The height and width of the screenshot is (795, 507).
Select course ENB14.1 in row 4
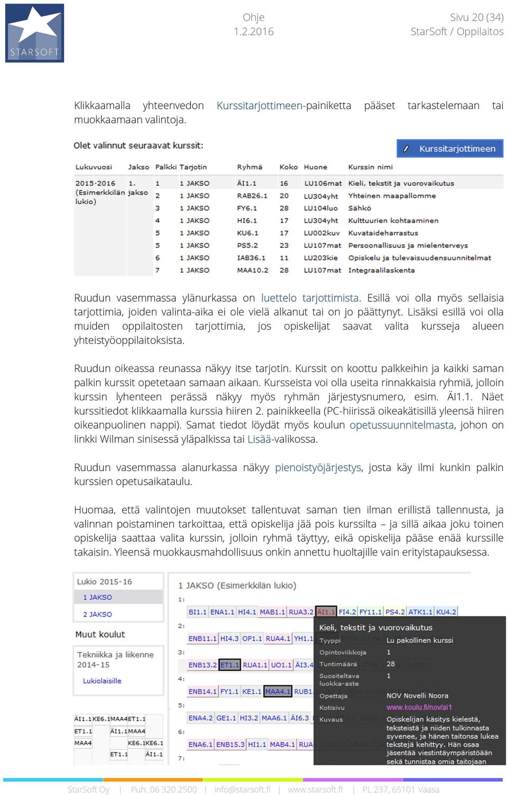[x=203, y=691]
